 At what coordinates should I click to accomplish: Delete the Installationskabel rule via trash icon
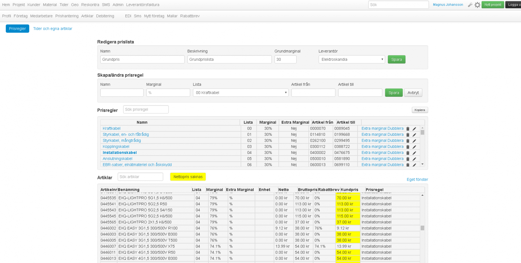pos(408,153)
